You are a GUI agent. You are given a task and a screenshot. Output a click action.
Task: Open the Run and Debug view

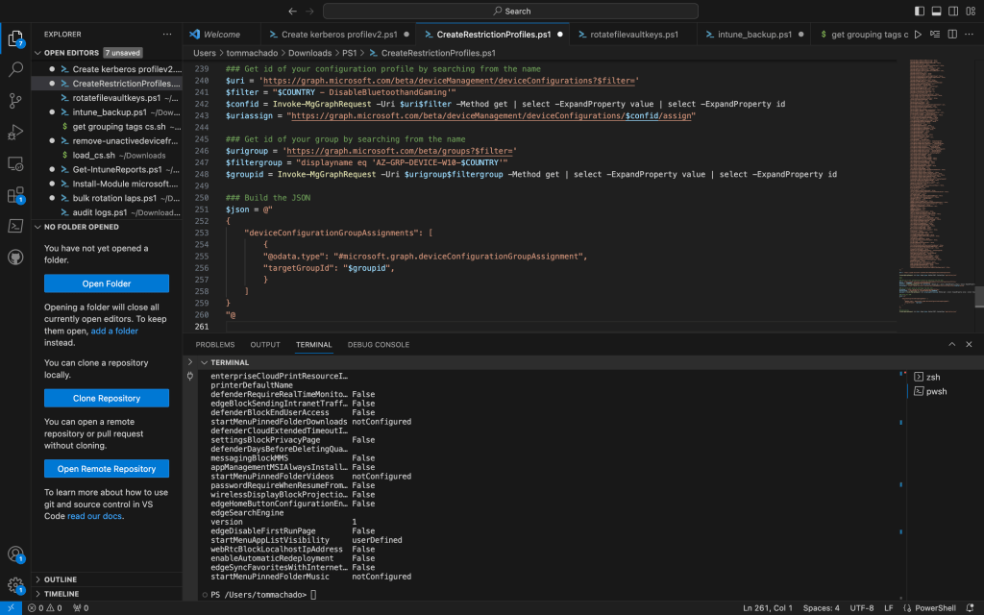click(x=15, y=132)
